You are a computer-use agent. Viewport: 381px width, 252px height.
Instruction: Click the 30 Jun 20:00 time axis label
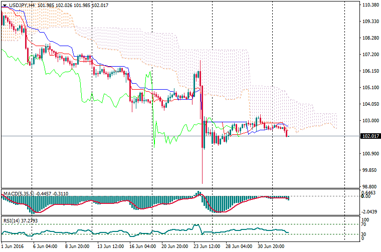point(271,246)
